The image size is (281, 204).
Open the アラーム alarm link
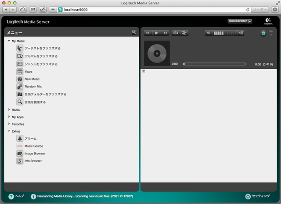31,139
